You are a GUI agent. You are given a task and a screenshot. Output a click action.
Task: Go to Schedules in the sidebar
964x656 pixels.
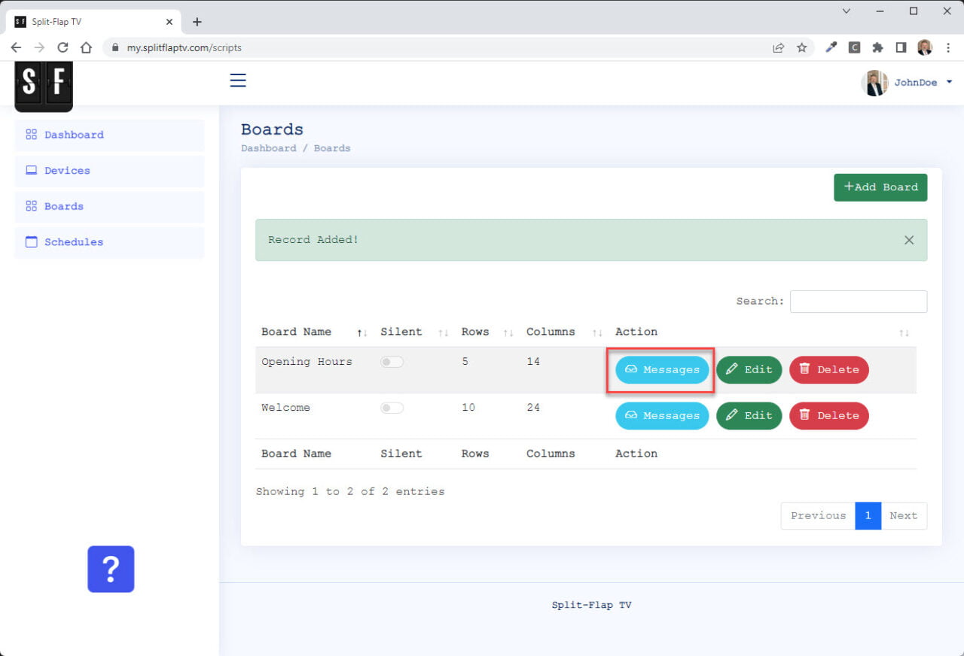[x=73, y=242]
